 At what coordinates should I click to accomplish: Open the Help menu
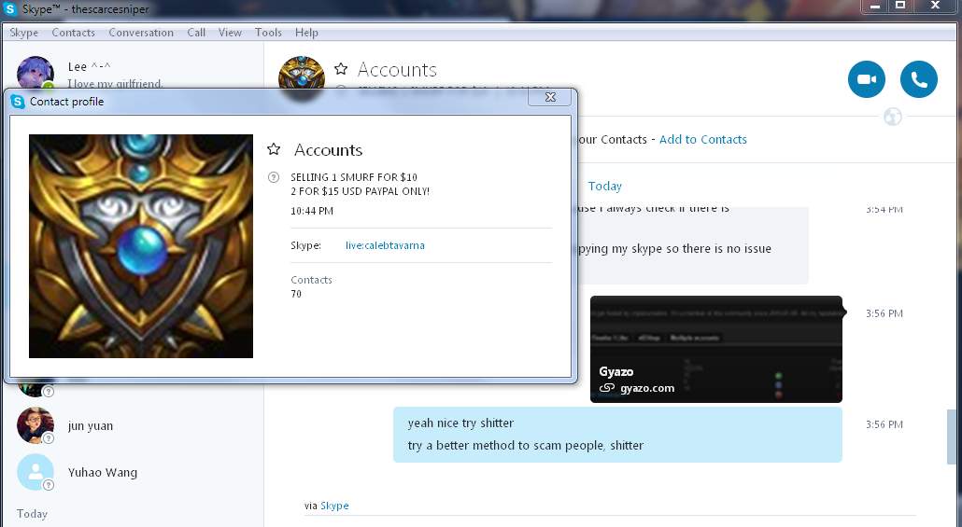pos(306,33)
